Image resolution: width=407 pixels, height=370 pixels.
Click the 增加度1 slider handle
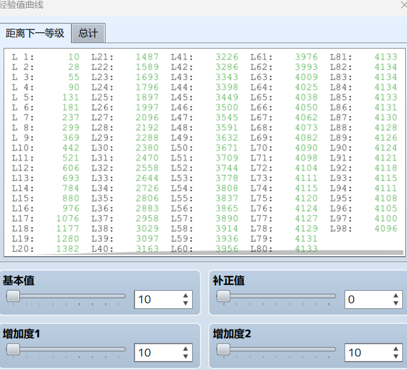click(13, 349)
